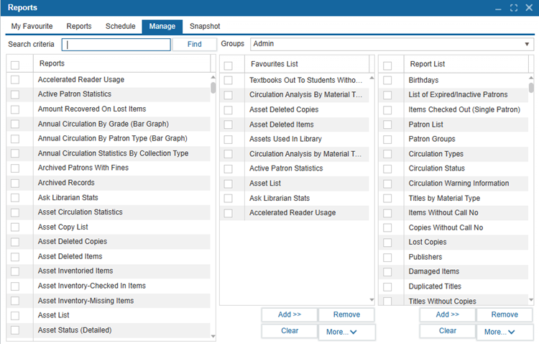The width and height of the screenshot is (539, 344).
Task: Click the Find button
Action: pyautogui.click(x=195, y=44)
